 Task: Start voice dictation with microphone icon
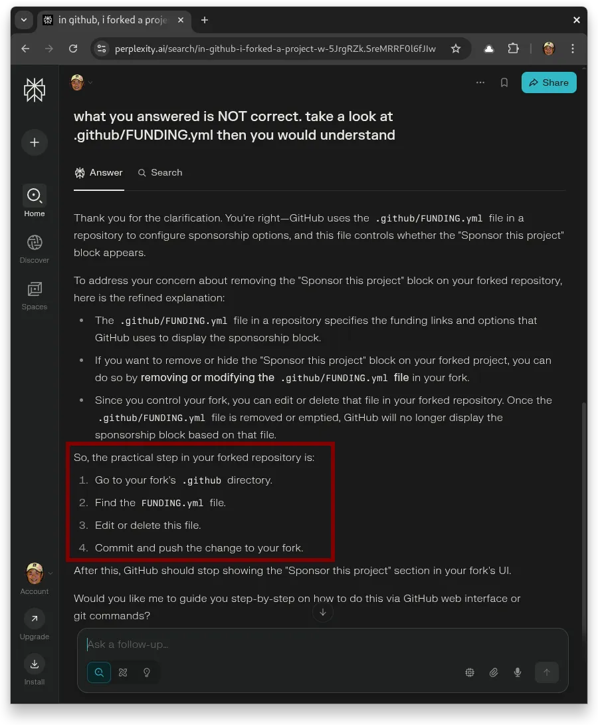[x=518, y=672]
